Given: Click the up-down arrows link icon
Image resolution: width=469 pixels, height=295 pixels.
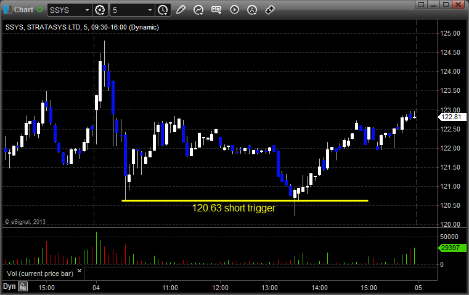Looking at the screenshot, I should [270, 10].
